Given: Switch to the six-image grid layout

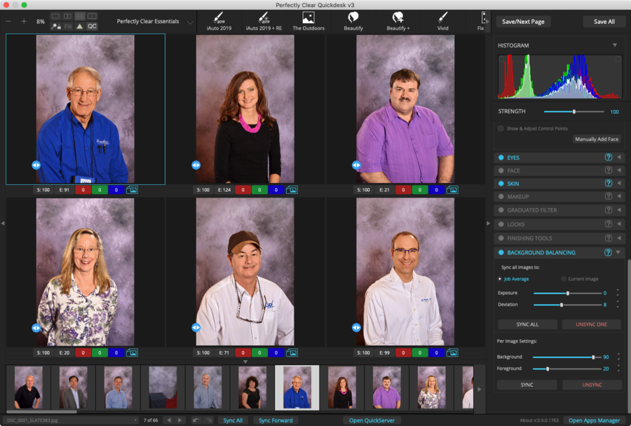Looking at the screenshot, I should pos(80,15).
